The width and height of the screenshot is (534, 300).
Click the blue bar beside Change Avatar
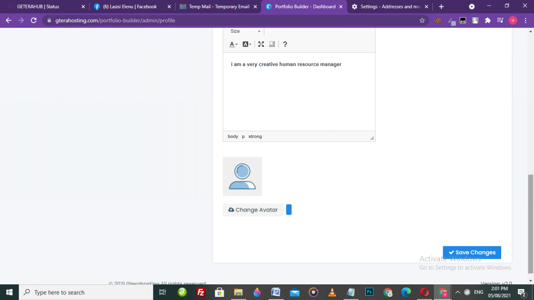click(x=289, y=209)
